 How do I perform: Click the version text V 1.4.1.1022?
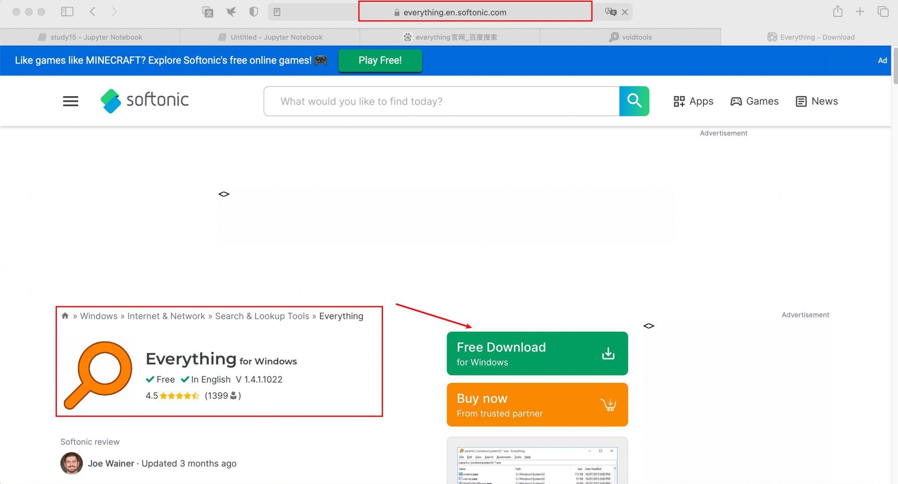click(x=259, y=379)
